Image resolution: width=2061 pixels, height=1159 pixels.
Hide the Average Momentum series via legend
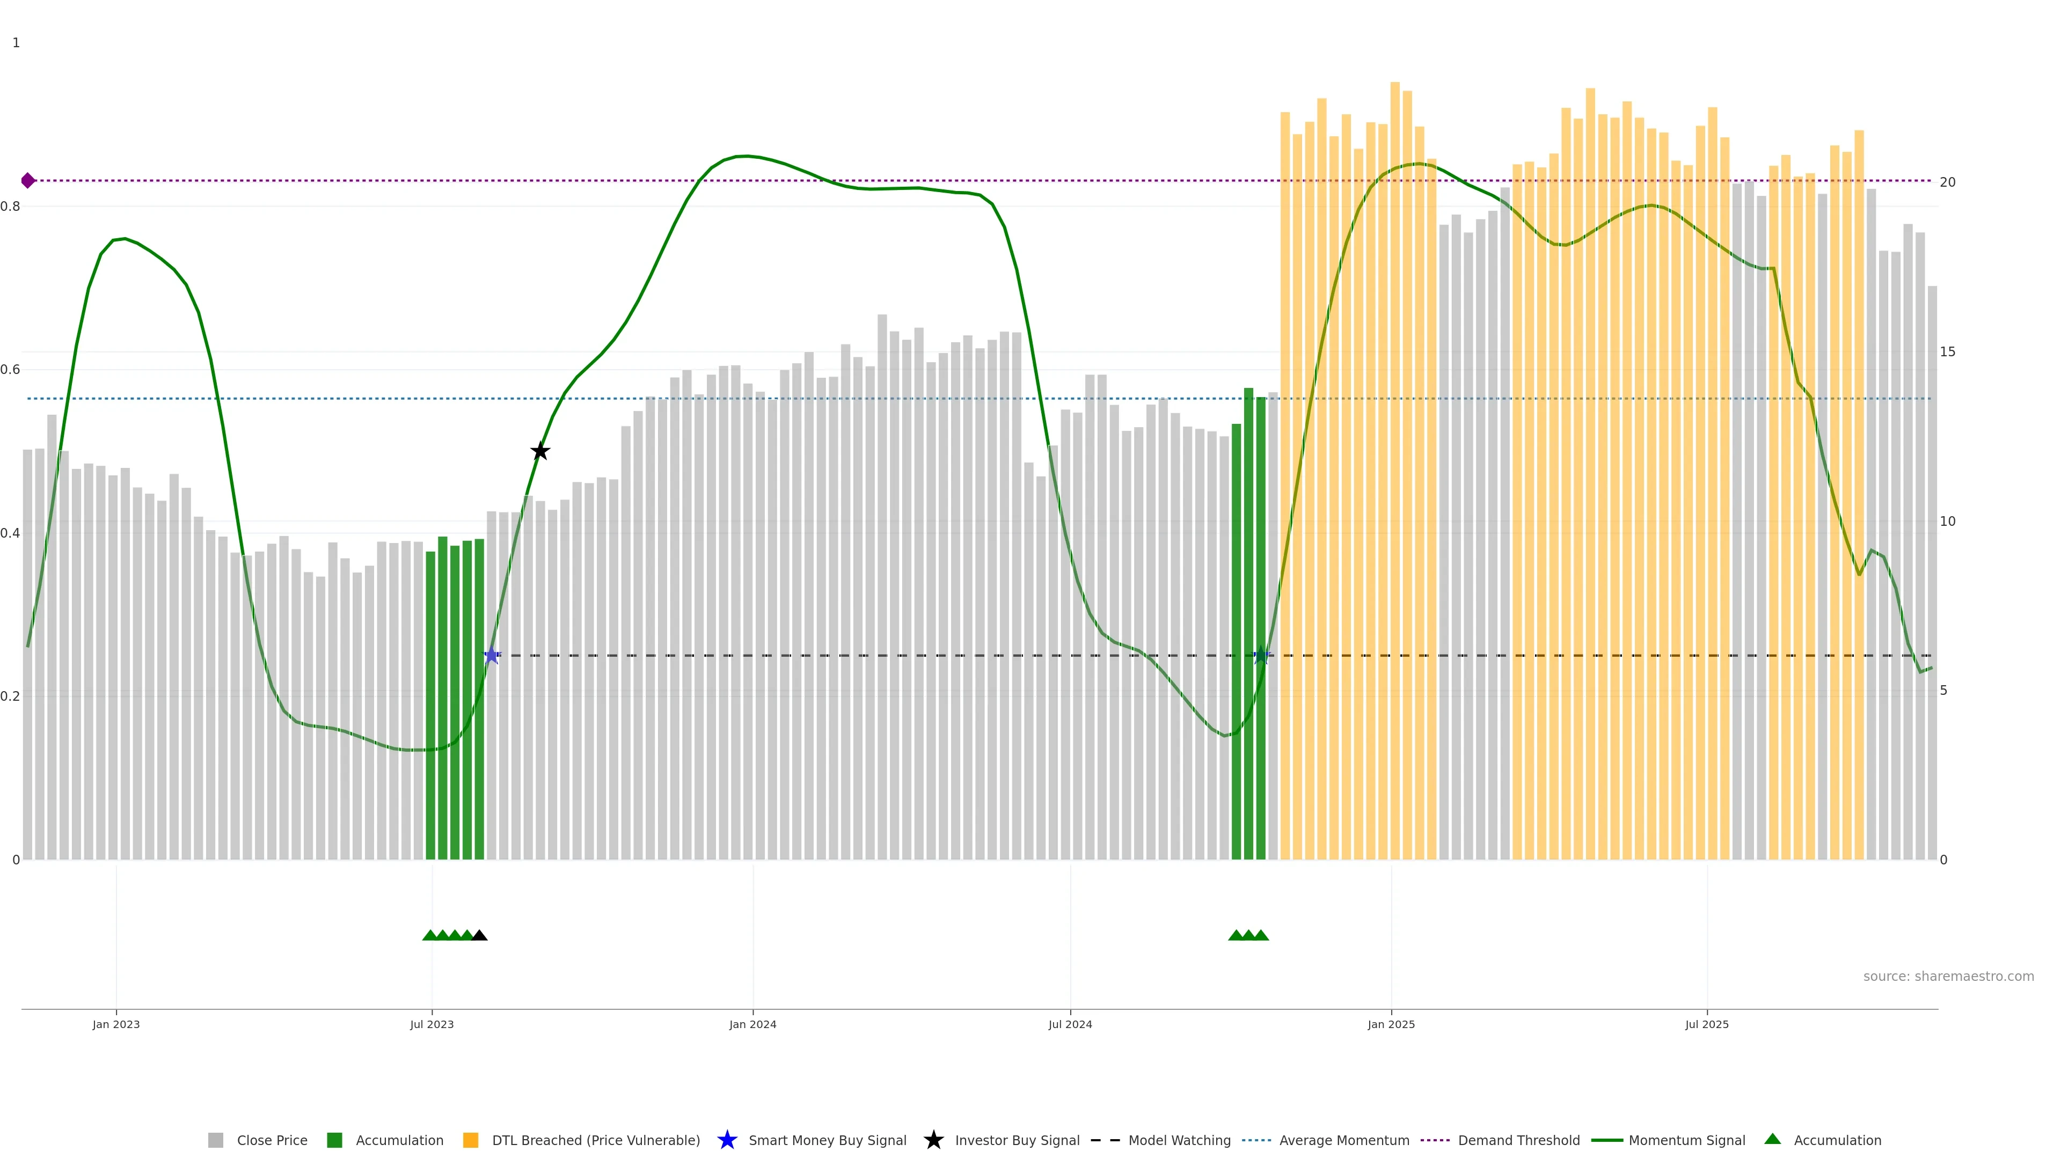pyautogui.click(x=1343, y=1140)
